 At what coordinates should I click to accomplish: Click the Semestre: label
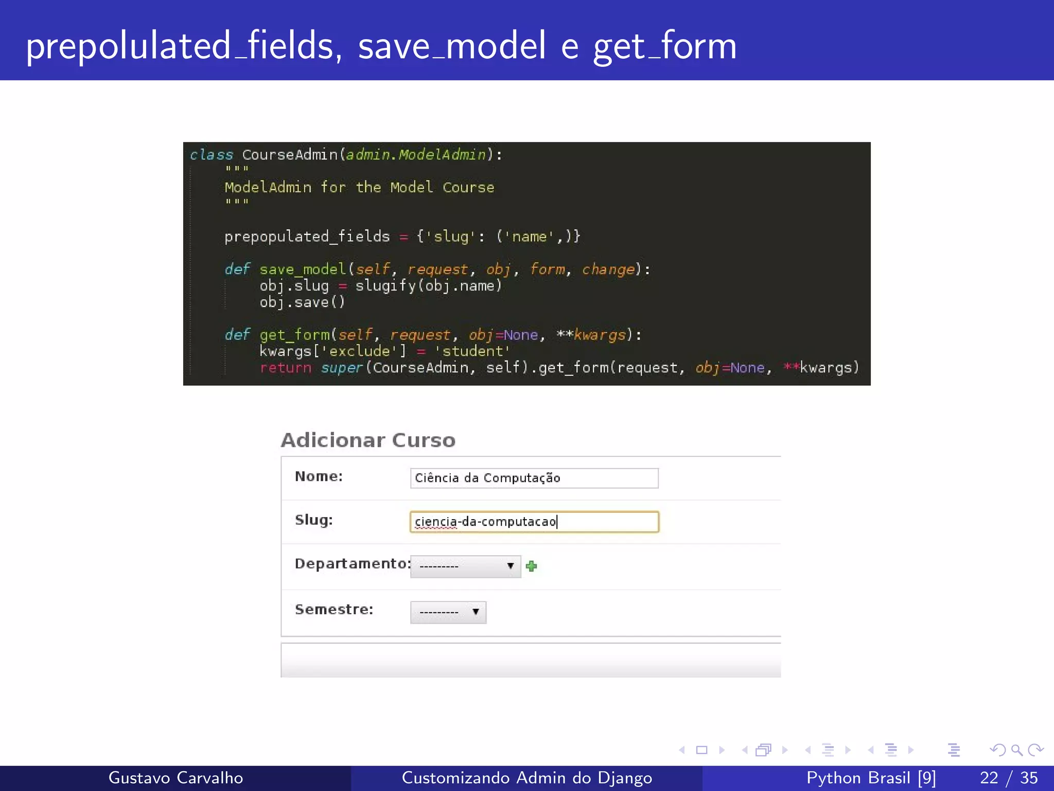[334, 609]
